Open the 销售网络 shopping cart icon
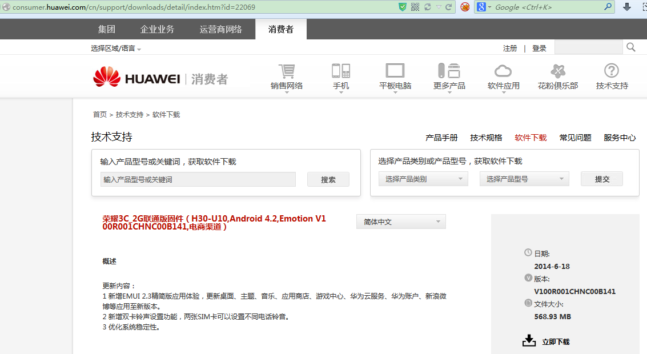 [x=287, y=71]
